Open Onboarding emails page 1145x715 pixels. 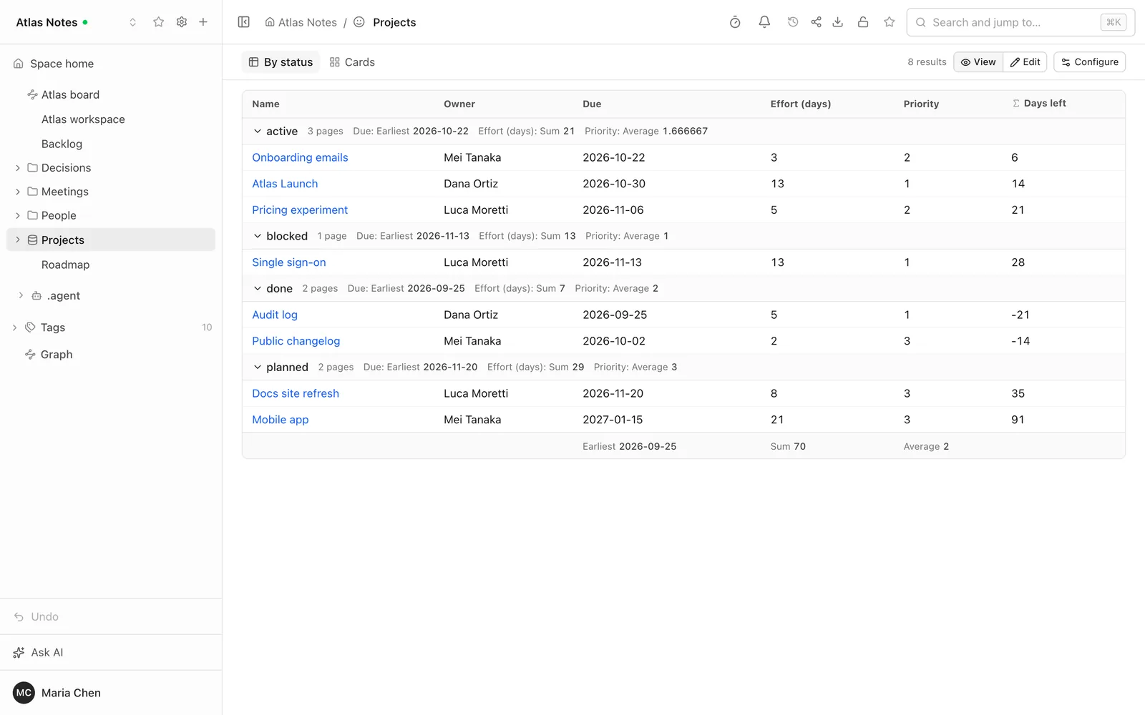(300, 157)
